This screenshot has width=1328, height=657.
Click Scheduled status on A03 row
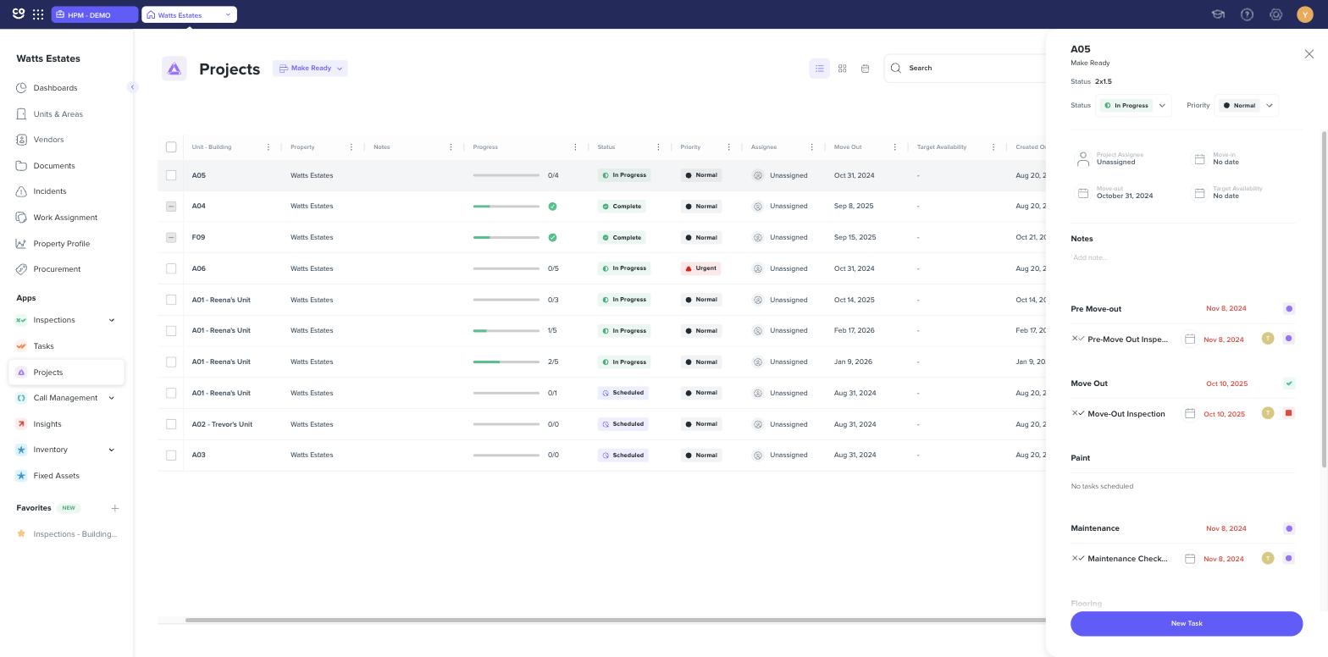coord(623,455)
